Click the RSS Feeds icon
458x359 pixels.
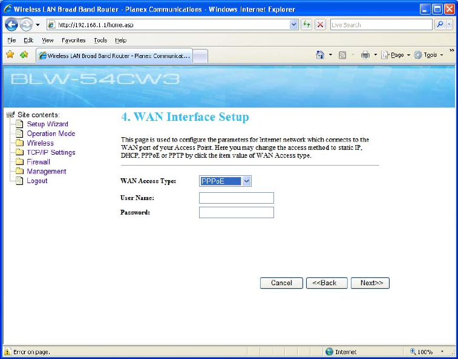[x=342, y=55]
